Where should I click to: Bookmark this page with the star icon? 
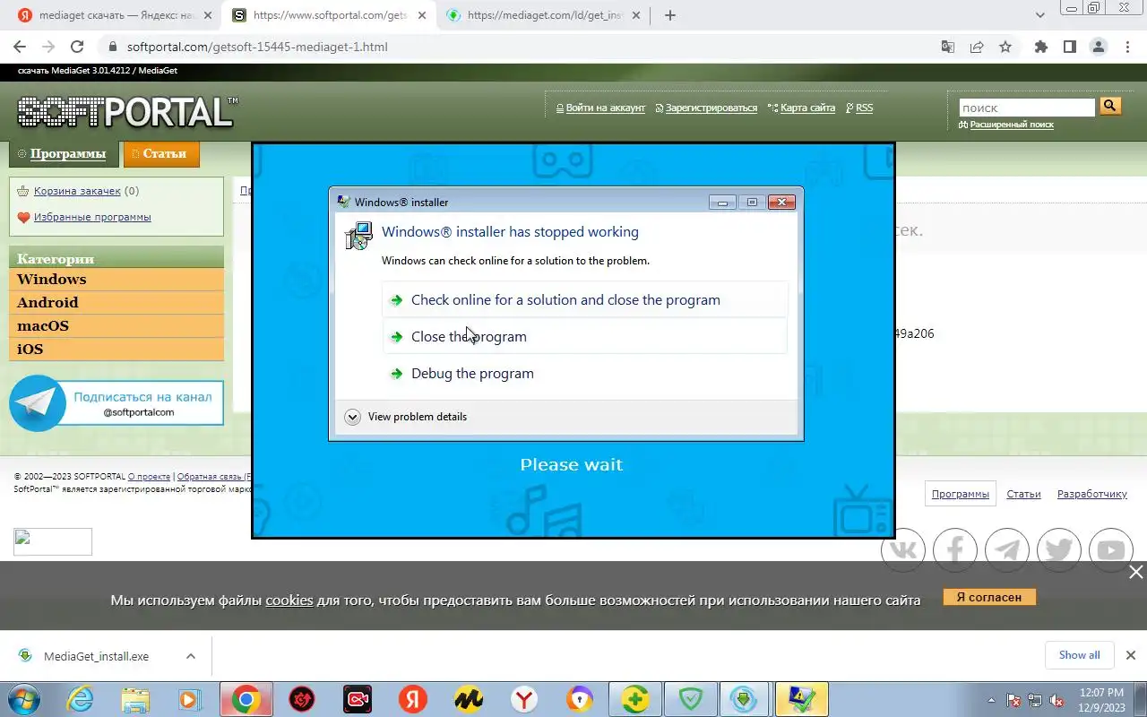[1005, 47]
